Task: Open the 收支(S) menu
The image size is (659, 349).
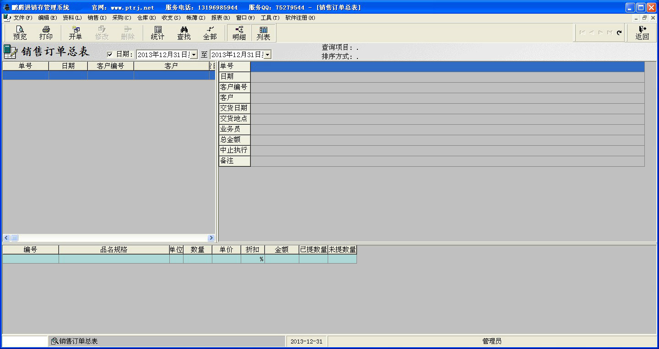Action: [171, 18]
